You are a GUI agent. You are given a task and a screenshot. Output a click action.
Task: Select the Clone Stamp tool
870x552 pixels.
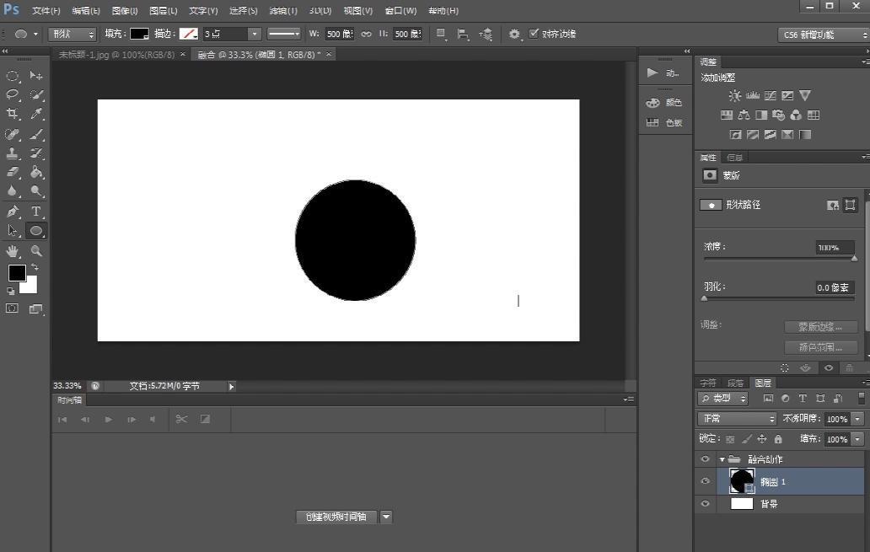coord(12,153)
